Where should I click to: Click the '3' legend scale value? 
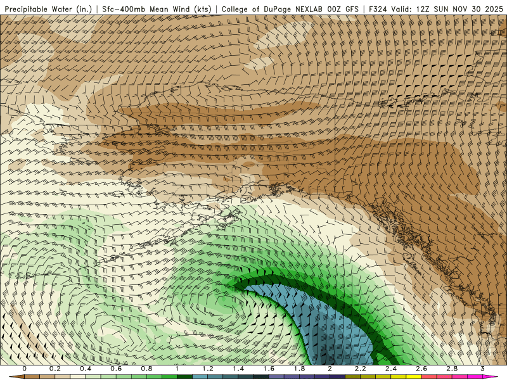point(482,369)
